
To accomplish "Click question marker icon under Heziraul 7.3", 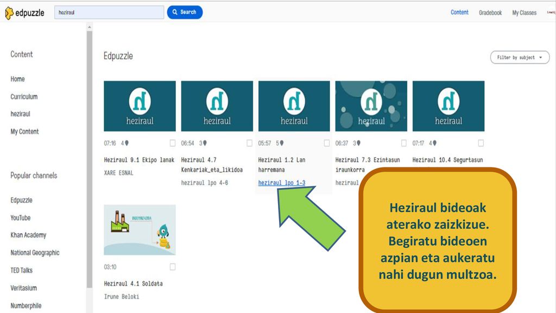I will [x=358, y=143].
